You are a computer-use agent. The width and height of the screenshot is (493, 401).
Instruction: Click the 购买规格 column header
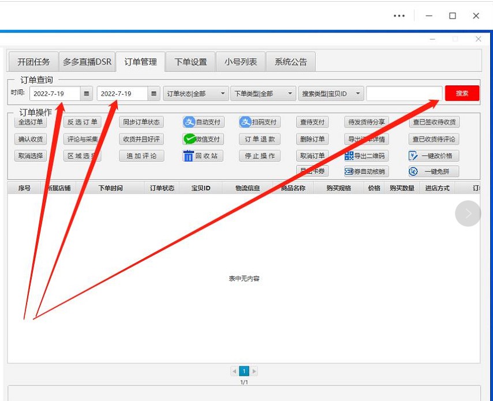click(339, 188)
